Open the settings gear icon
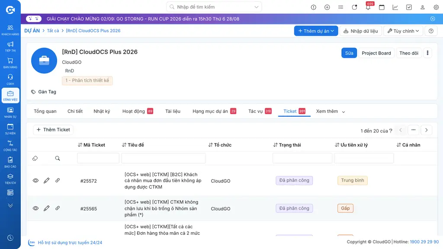Screen dimensions: 443x249 tap(436, 7)
